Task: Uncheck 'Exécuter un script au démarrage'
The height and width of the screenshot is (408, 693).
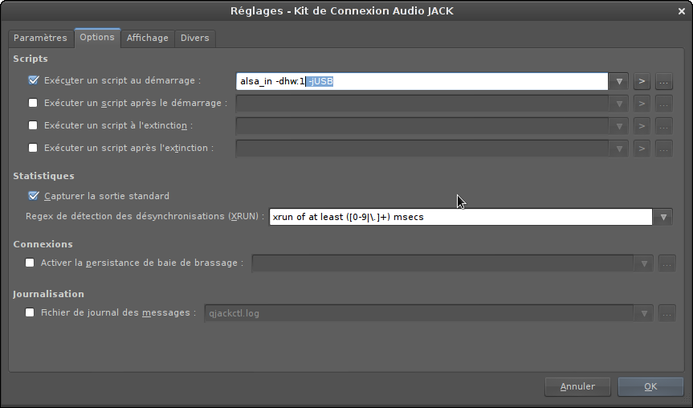Action: [33, 80]
